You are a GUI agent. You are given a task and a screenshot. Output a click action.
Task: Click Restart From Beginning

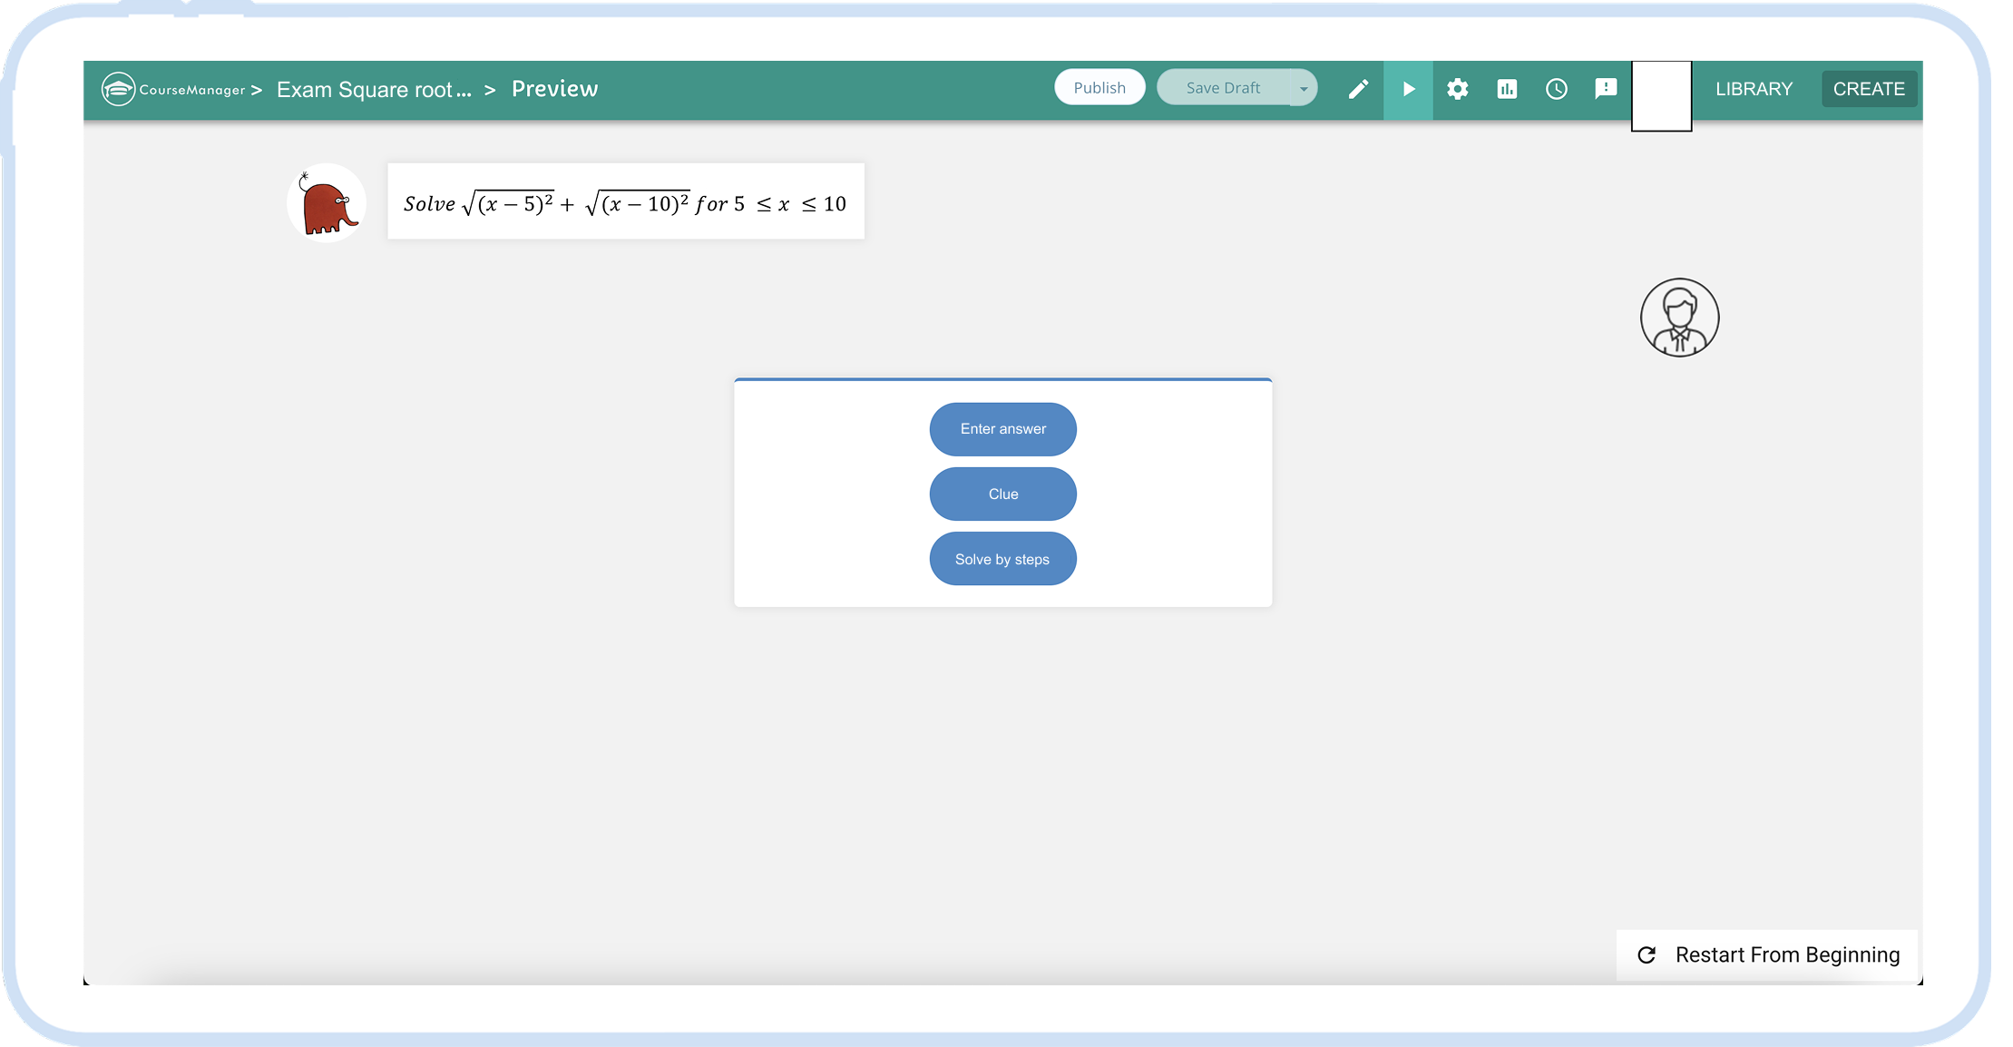point(1768,954)
